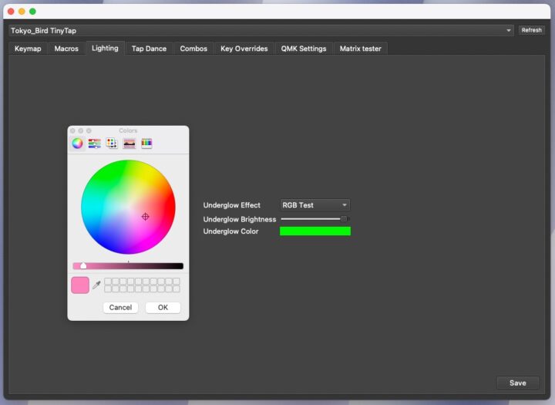555x405 pixels.
Task: Click the green Underglow Color swatch
Action: pos(314,231)
